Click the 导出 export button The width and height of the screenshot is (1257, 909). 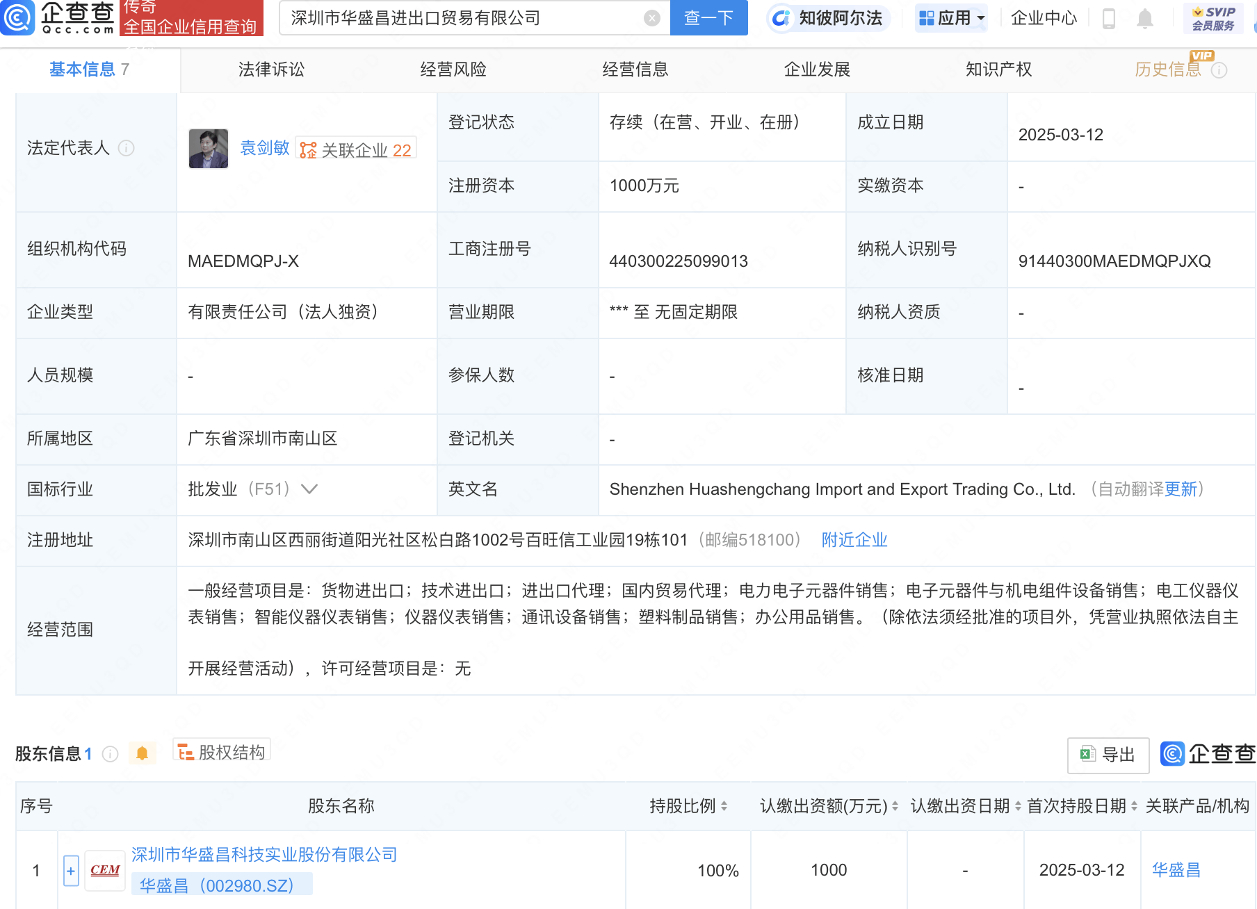coord(1108,755)
